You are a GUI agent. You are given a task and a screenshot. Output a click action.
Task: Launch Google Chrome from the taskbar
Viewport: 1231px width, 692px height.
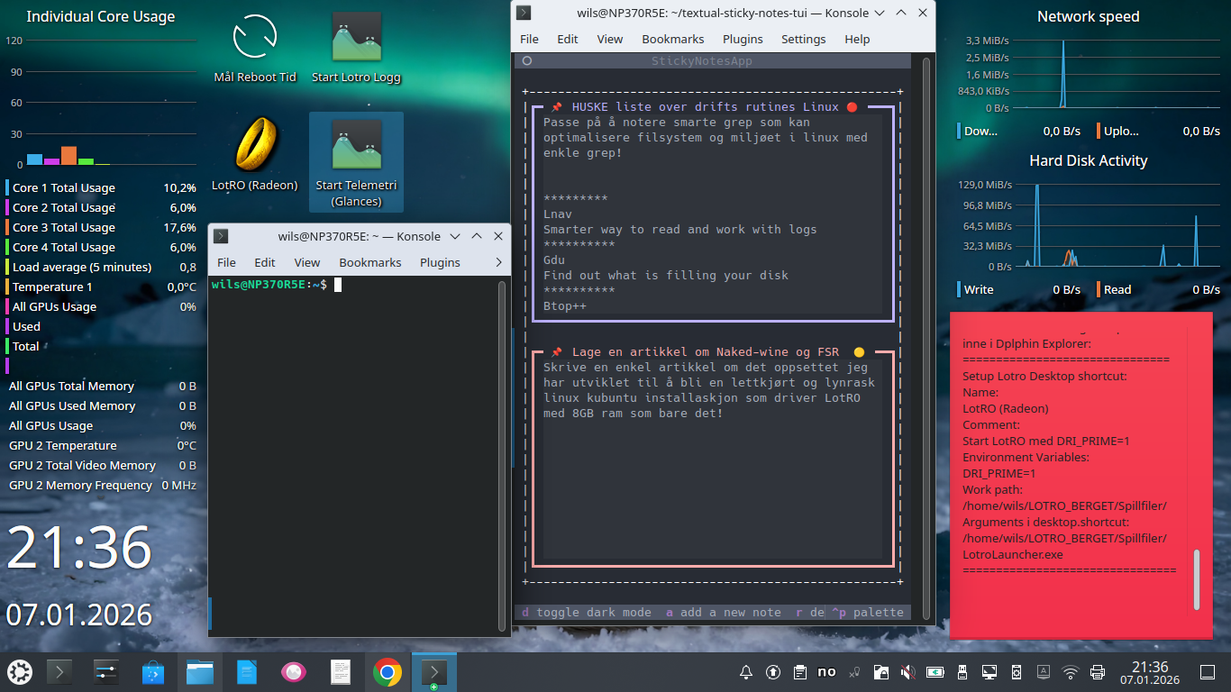388,672
